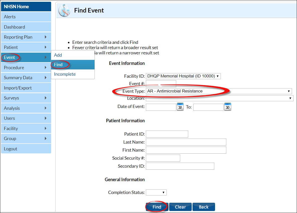Open the Location dropdown
Screen dimensions: 297x213
(x=220, y=98)
